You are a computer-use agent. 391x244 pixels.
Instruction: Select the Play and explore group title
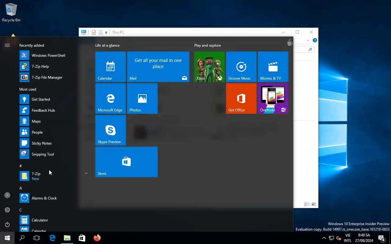click(207, 45)
